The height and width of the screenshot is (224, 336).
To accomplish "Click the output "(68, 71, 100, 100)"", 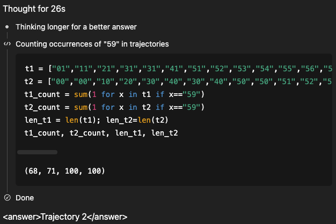I will pyautogui.click(x=65, y=171).
